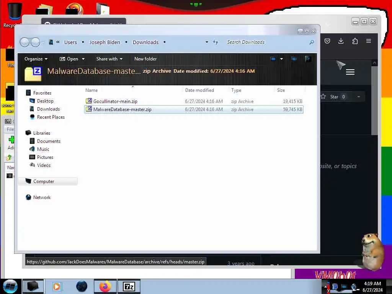392x294 pixels.
Task: Select Recent Places in navigation pane
Action: pyautogui.click(x=51, y=117)
